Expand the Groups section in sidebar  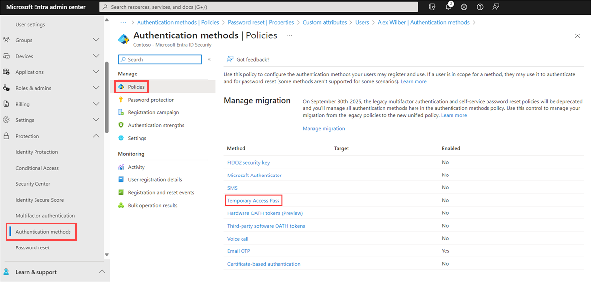coord(96,40)
